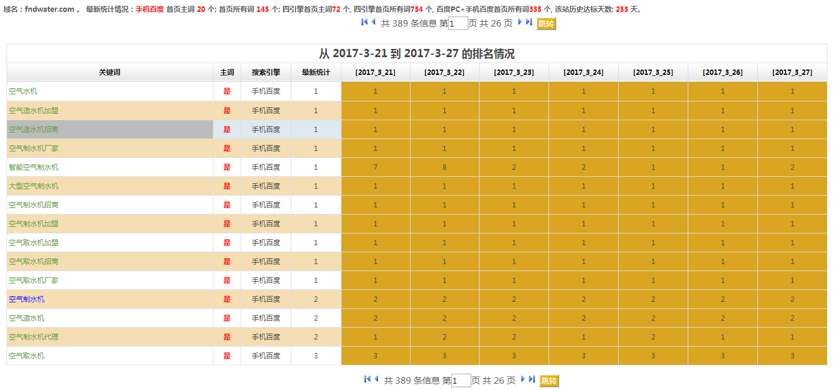Click the top next-page arrow icon

click(x=520, y=22)
